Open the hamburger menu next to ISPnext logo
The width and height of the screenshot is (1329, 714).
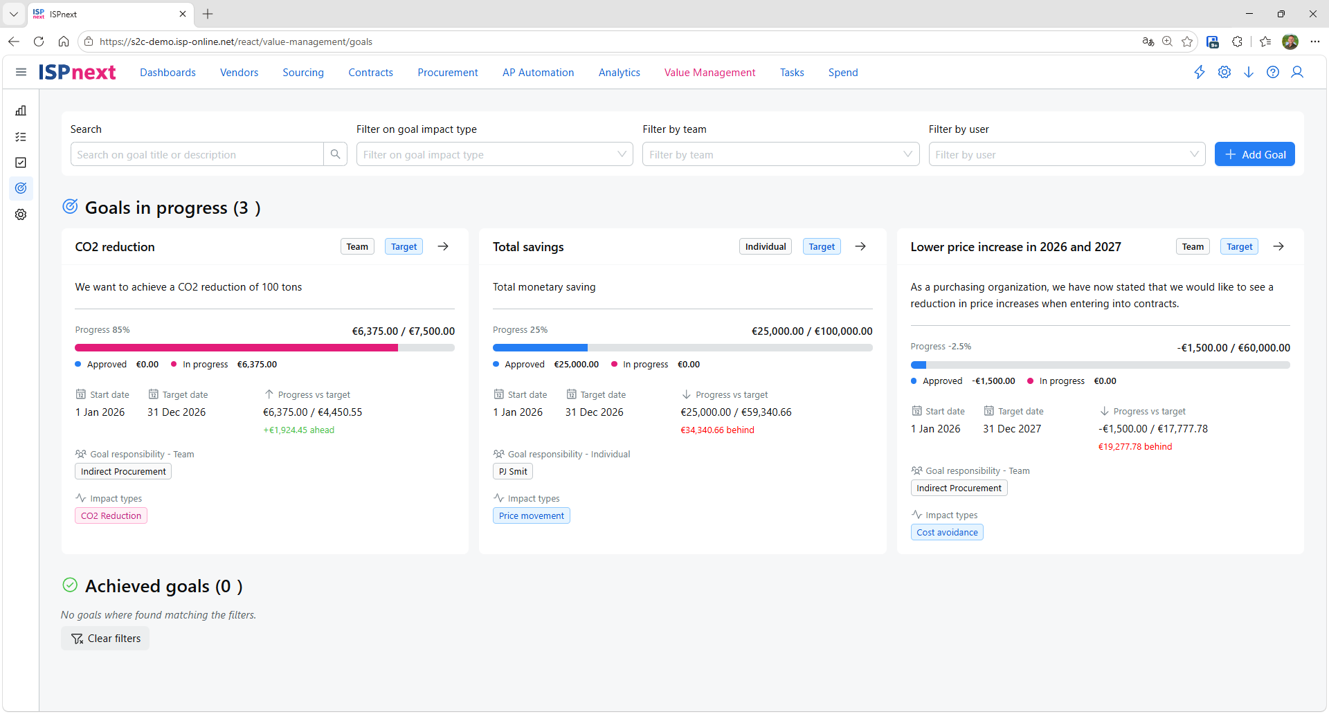(21, 72)
